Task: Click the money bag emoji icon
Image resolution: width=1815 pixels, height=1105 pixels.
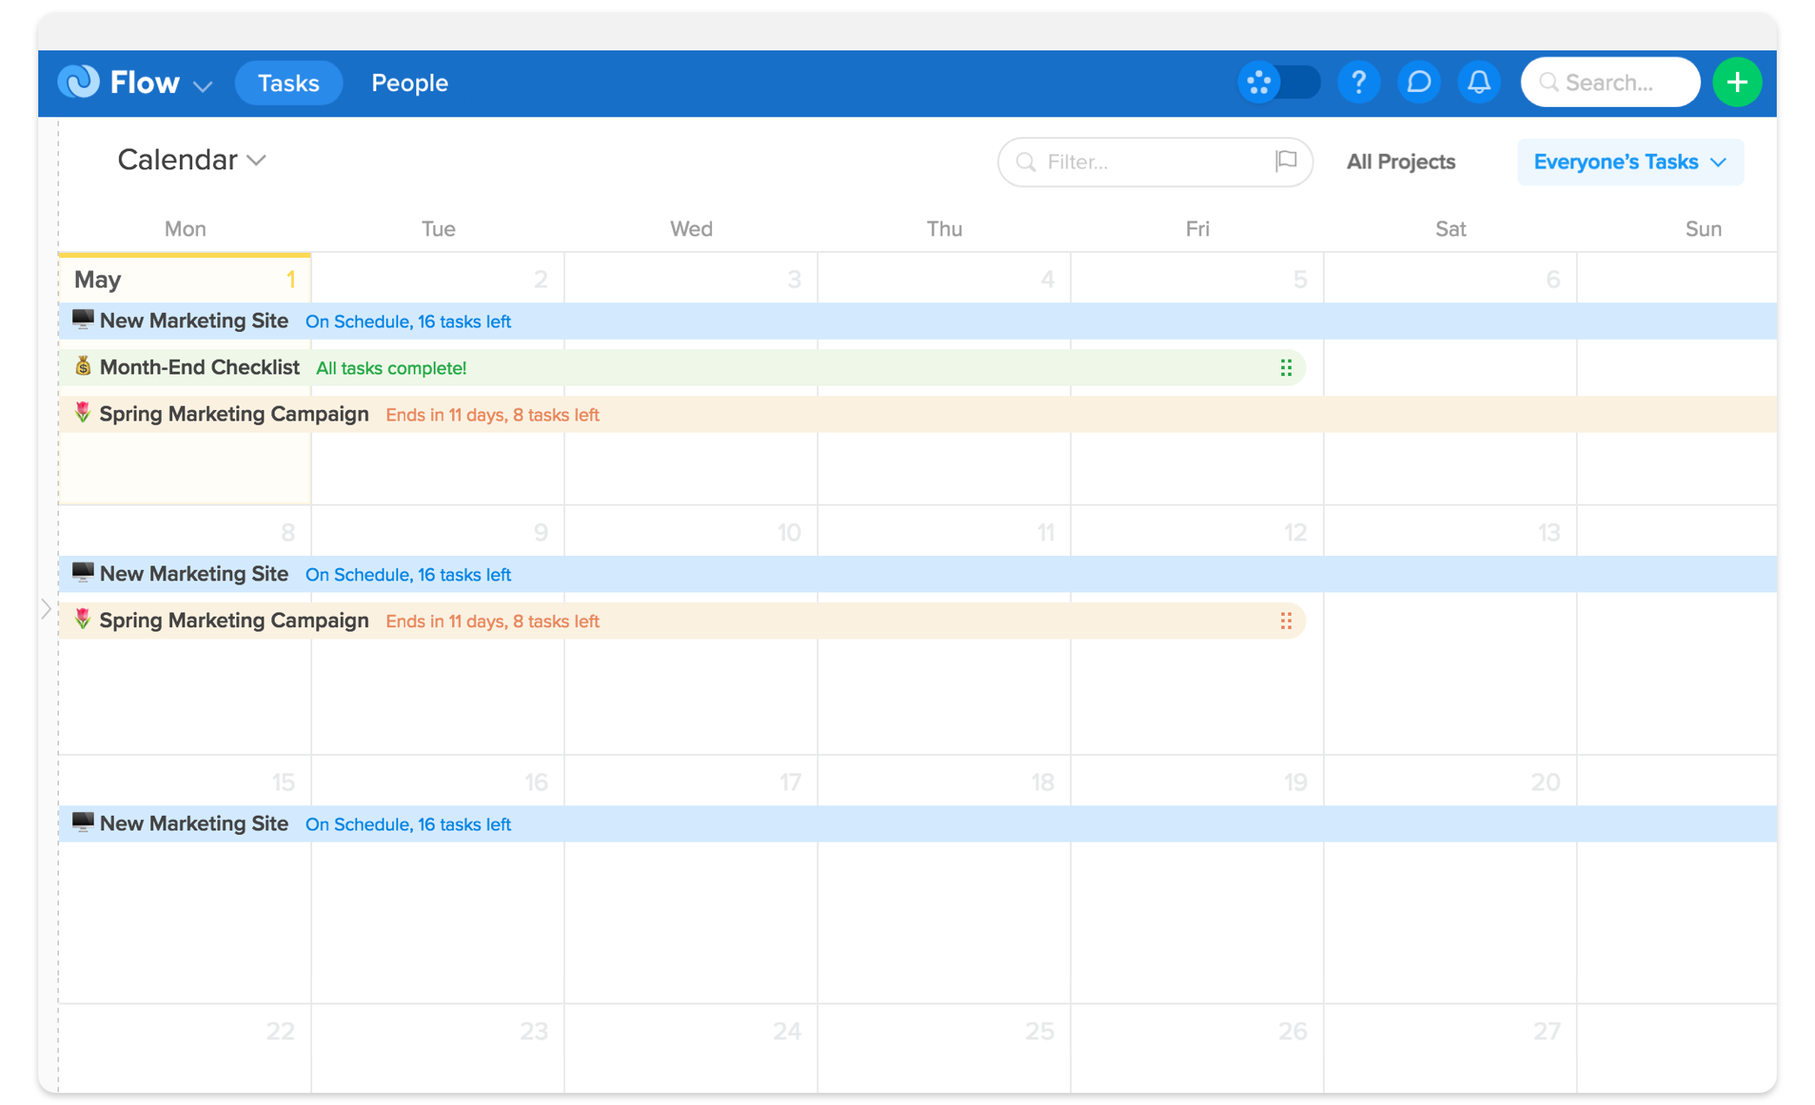Action: (83, 366)
